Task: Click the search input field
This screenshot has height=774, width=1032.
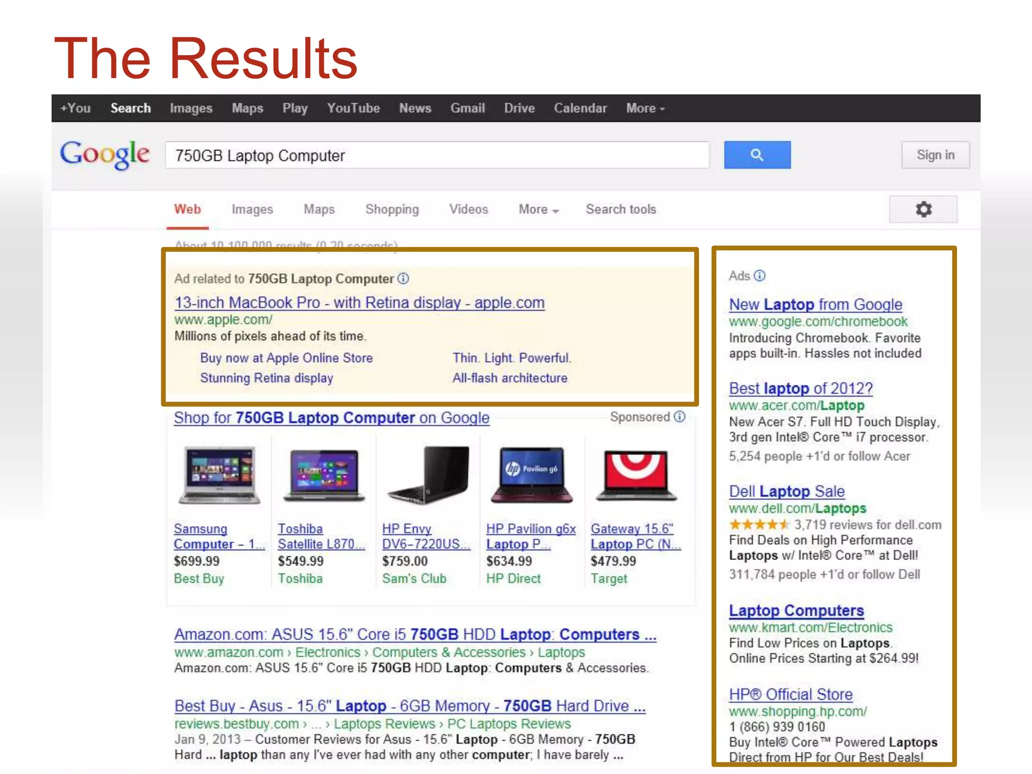Action: [436, 155]
